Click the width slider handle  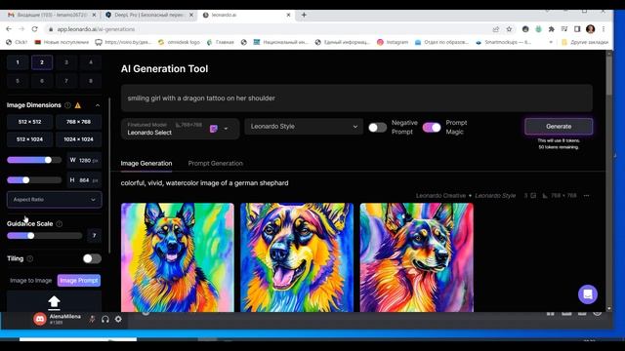point(48,160)
